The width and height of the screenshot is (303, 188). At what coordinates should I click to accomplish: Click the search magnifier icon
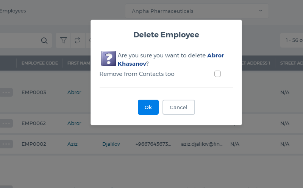click(44, 40)
